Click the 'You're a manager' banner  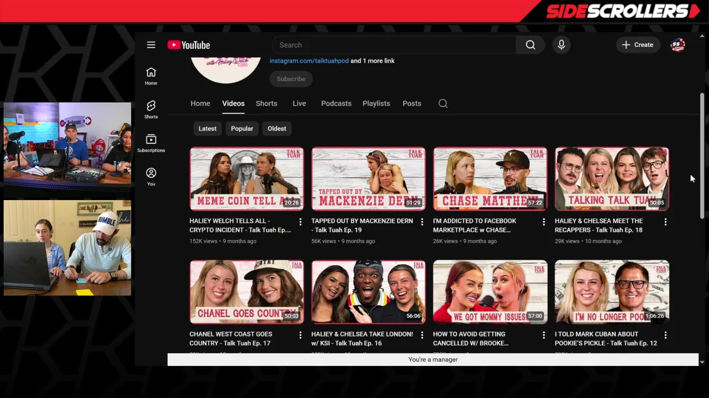(433, 359)
